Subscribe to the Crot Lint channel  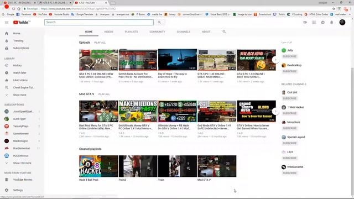click(290, 98)
